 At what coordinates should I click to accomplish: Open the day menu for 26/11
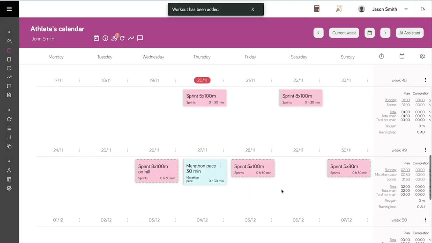pyautogui.click(x=175, y=150)
